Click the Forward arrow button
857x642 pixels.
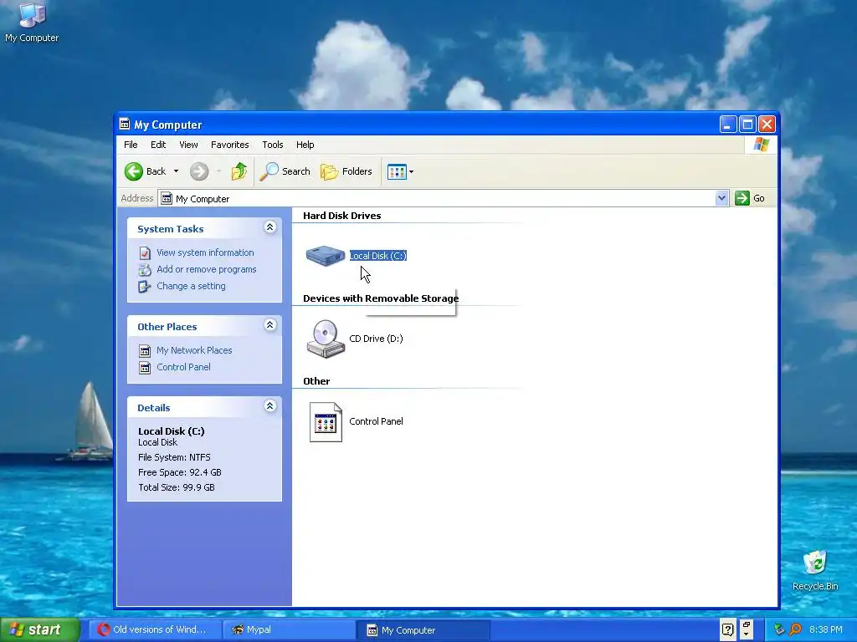(199, 171)
